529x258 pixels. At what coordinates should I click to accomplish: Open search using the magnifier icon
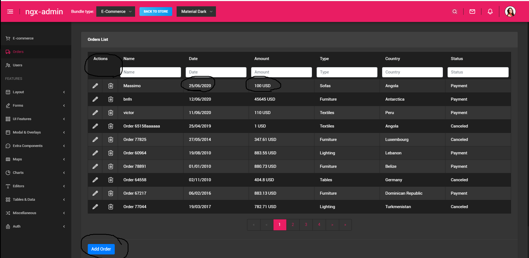(454, 12)
